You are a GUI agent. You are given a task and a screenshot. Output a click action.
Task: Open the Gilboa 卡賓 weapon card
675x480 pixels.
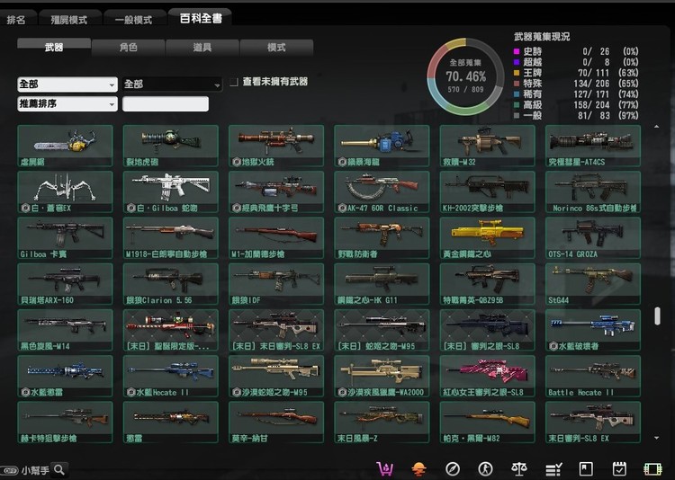[x=65, y=238]
